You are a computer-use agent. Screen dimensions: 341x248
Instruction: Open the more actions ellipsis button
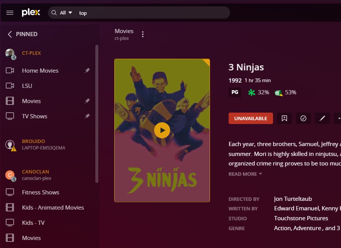click(x=338, y=118)
